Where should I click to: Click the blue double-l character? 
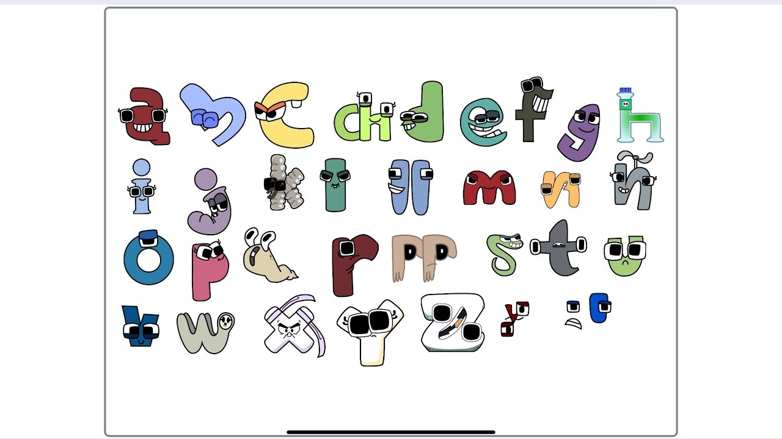[410, 187]
